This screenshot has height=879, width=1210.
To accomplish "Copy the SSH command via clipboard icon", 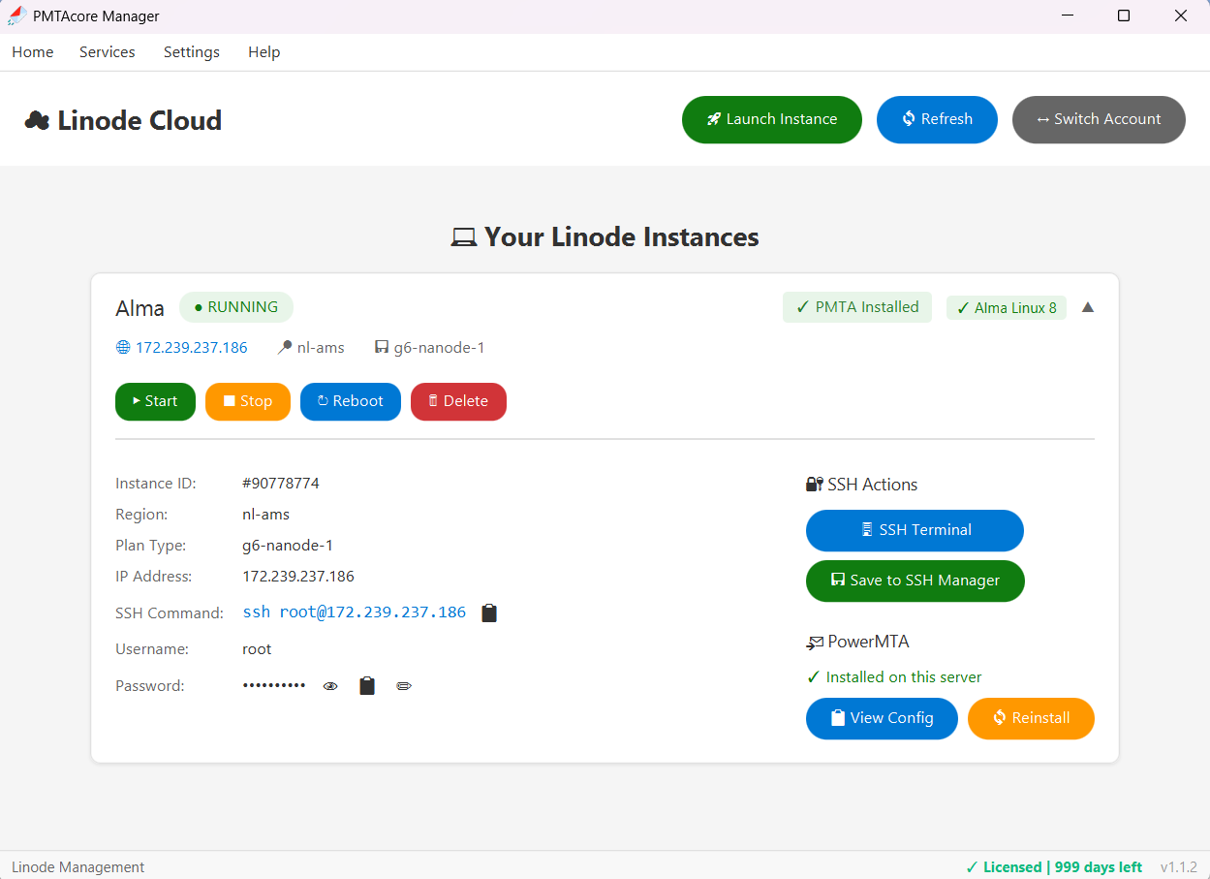I will [x=489, y=612].
